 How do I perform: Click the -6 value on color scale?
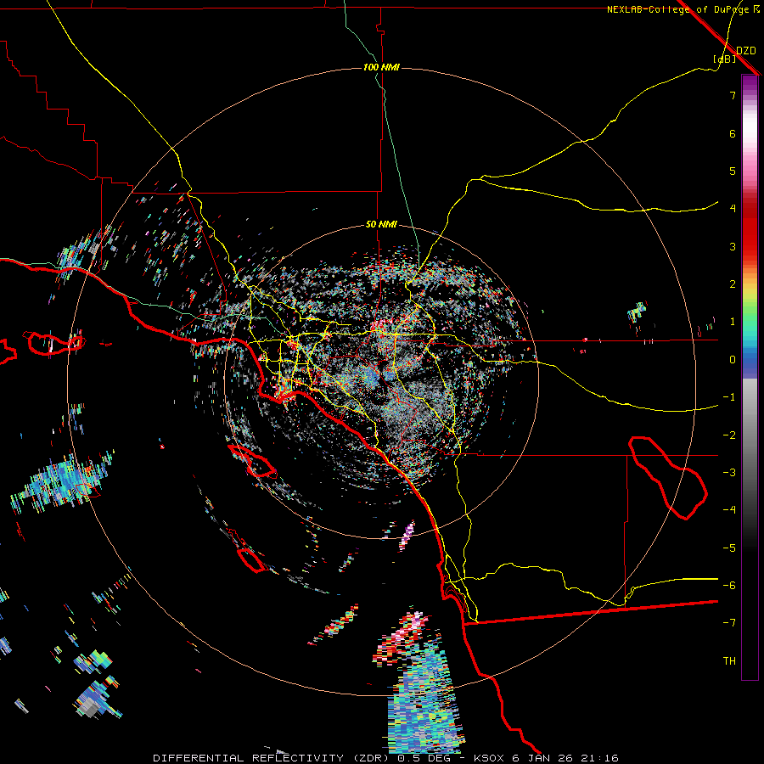[x=729, y=586]
